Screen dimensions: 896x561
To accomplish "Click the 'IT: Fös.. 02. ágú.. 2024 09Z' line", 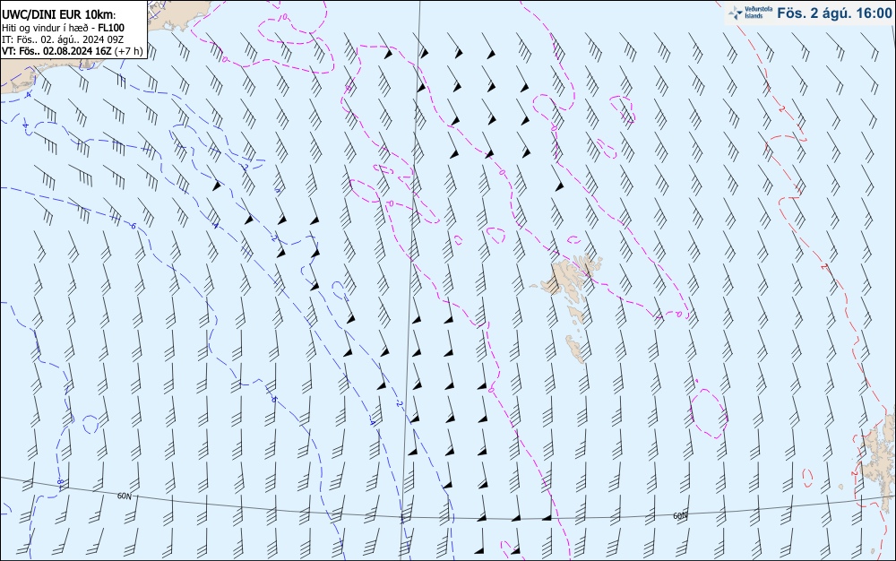I will (63, 39).
